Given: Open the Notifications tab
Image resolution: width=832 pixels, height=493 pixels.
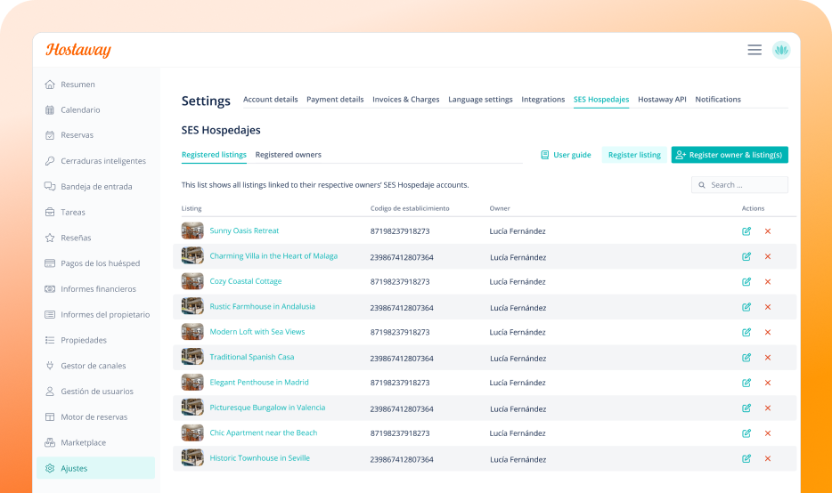Looking at the screenshot, I should [718, 99].
